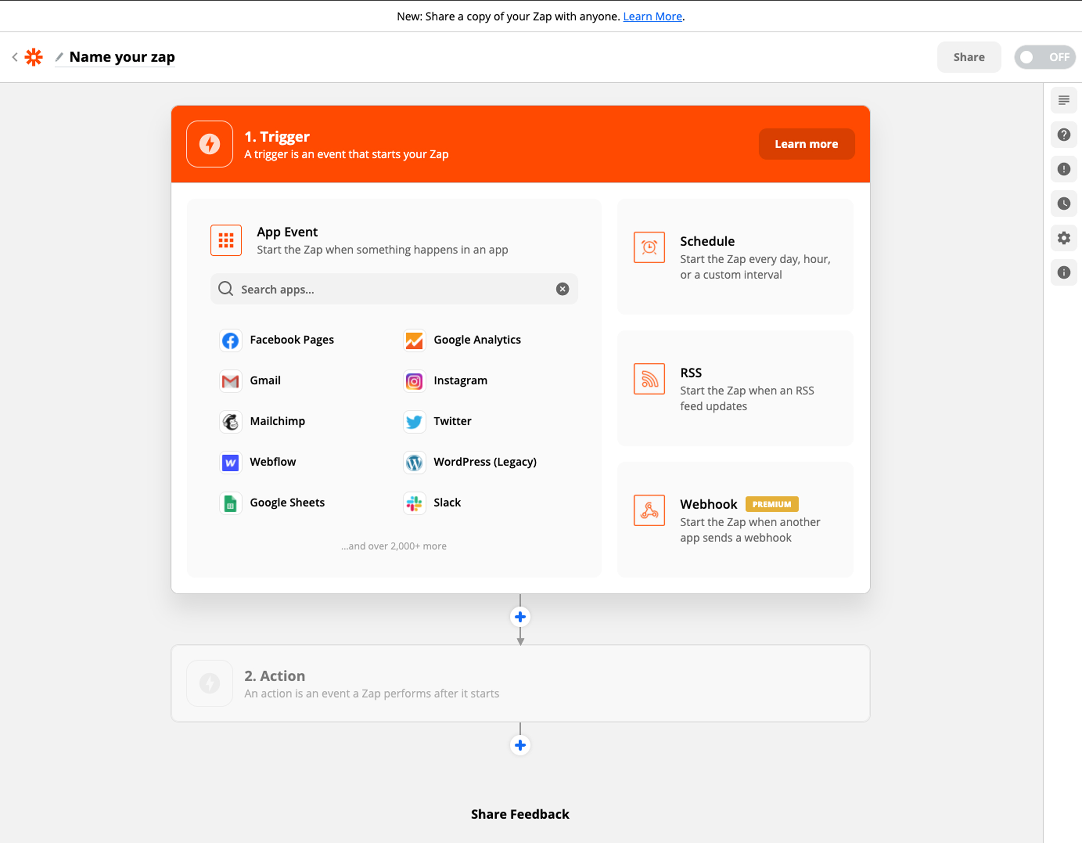The width and height of the screenshot is (1082, 843).
Task: Click the Facebook Pages icon
Action: (x=230, y=340)
